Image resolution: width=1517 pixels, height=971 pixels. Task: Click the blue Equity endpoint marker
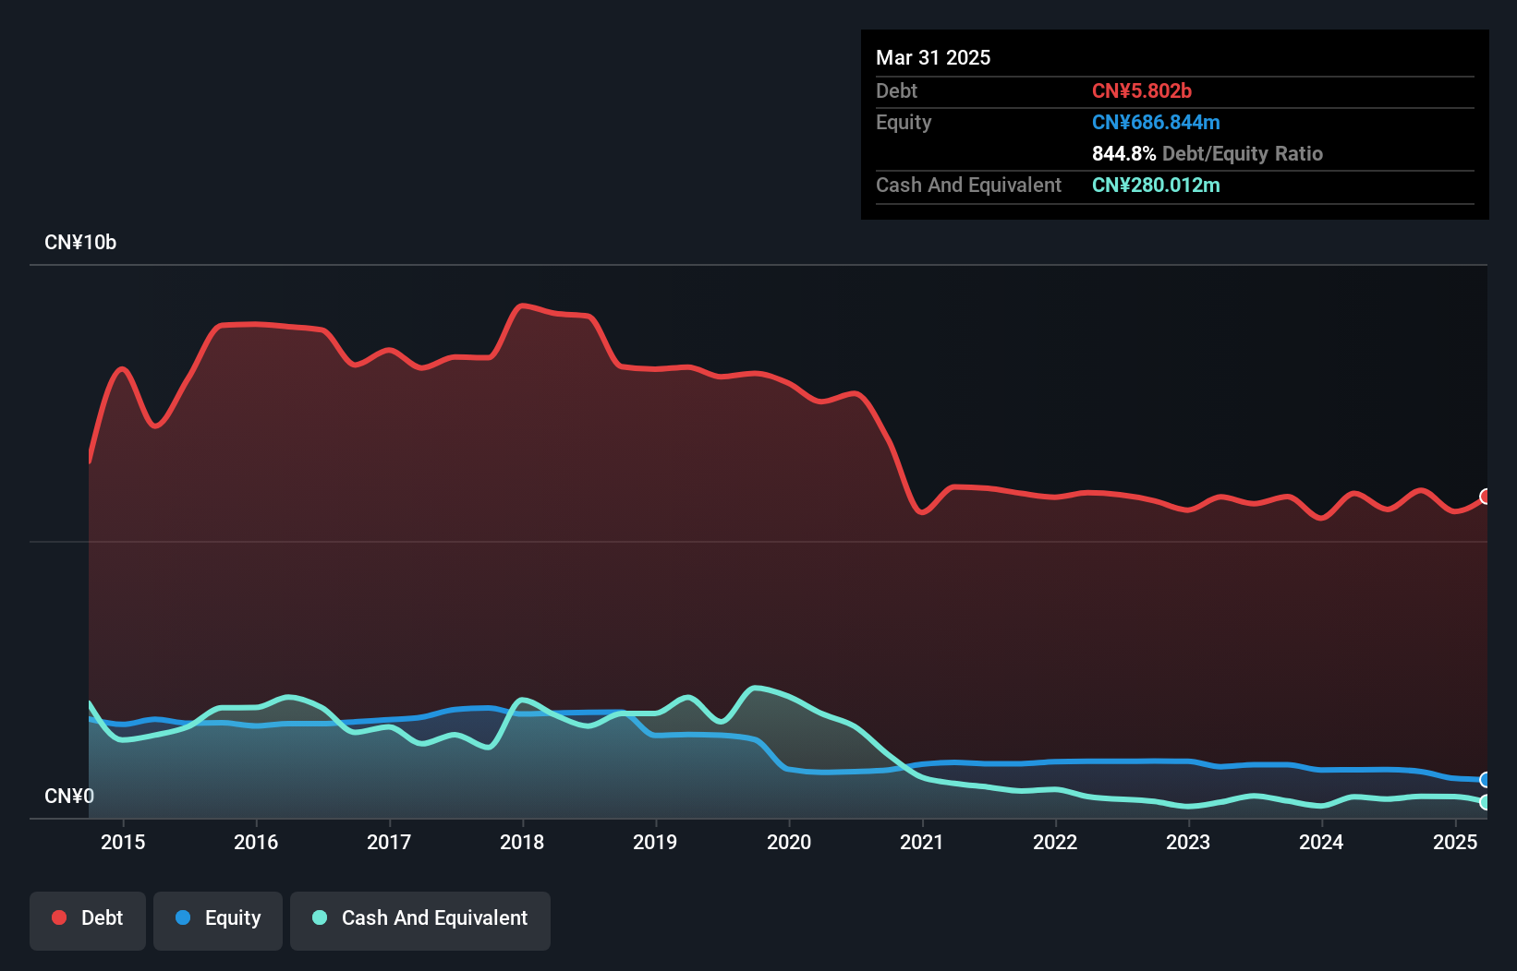click(x=1486, y=780)
